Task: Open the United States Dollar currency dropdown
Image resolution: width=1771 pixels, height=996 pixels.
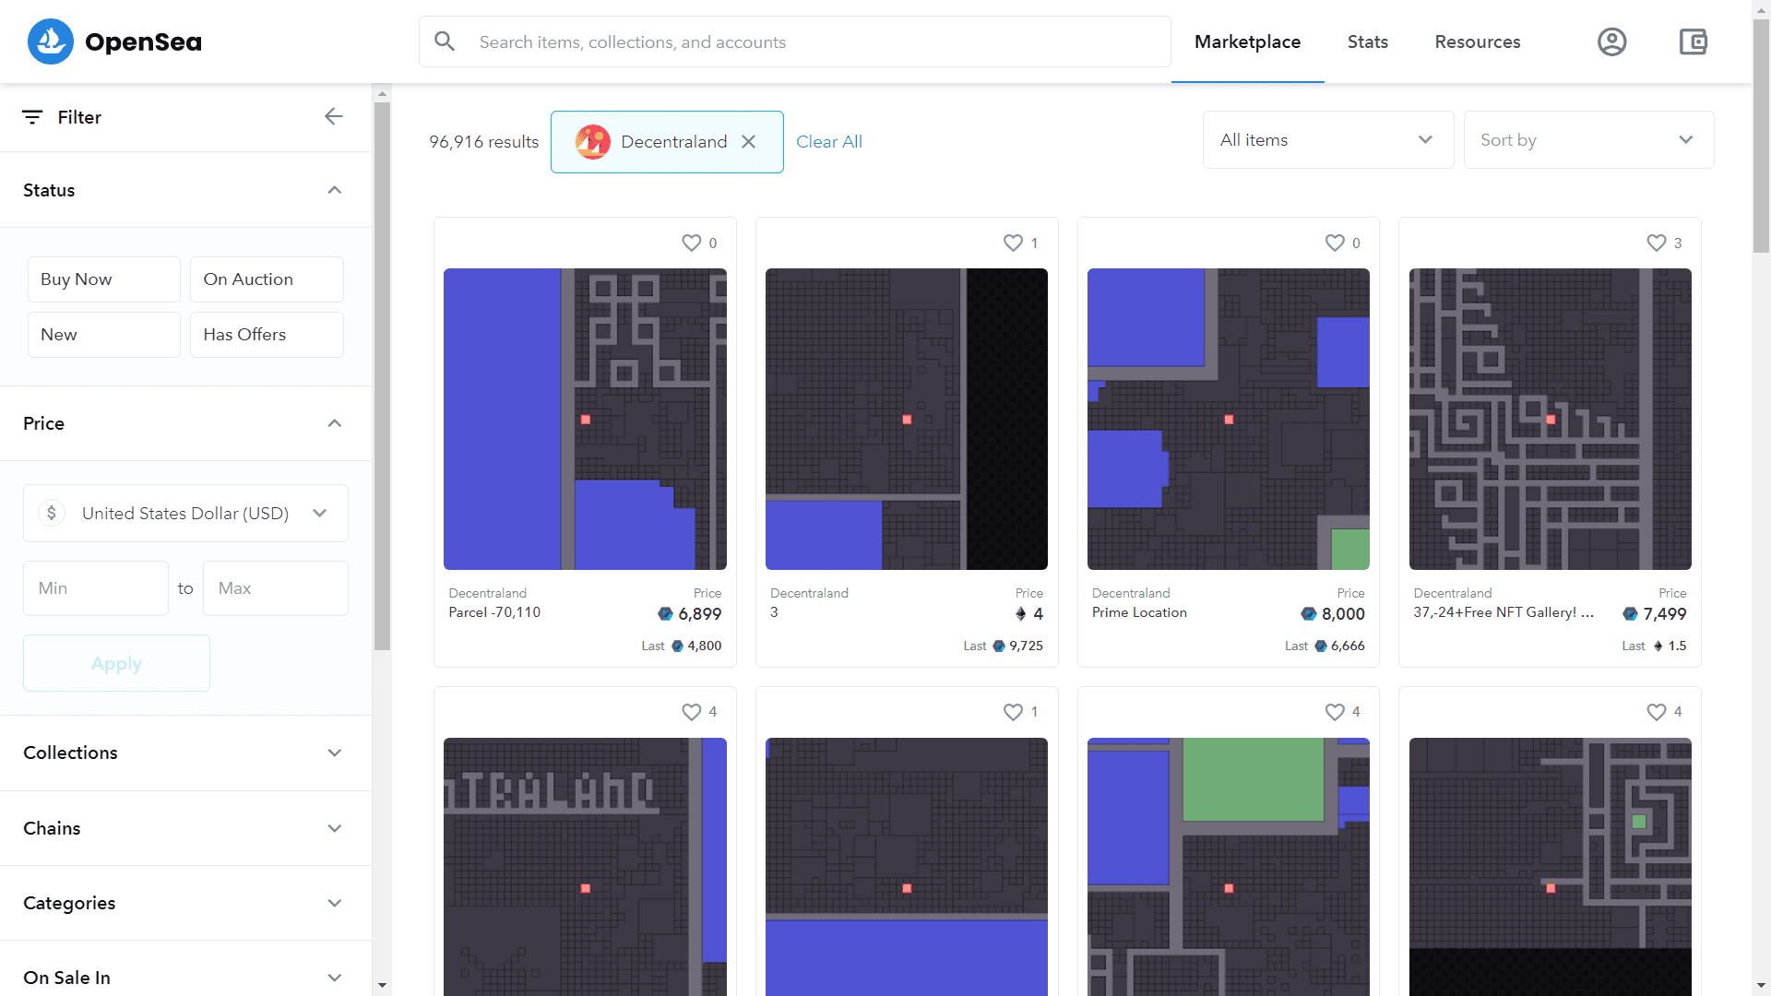Action: click(x=185, y=513)
